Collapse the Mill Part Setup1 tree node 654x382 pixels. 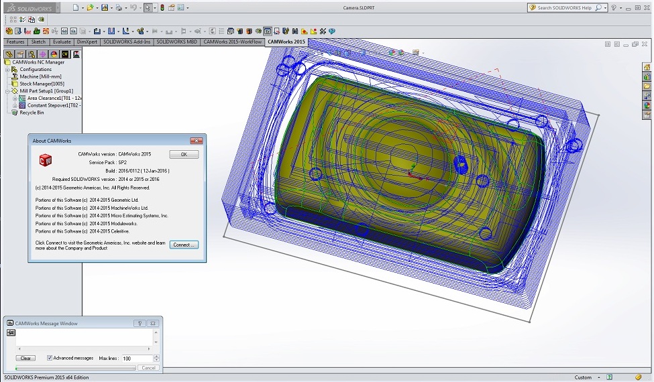7,91
